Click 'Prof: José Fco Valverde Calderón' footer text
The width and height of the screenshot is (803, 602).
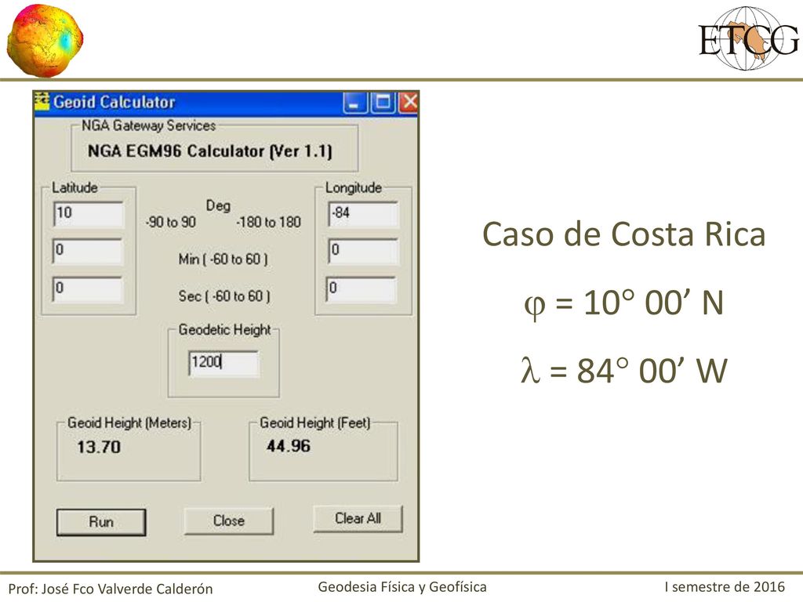click(111, 589)
